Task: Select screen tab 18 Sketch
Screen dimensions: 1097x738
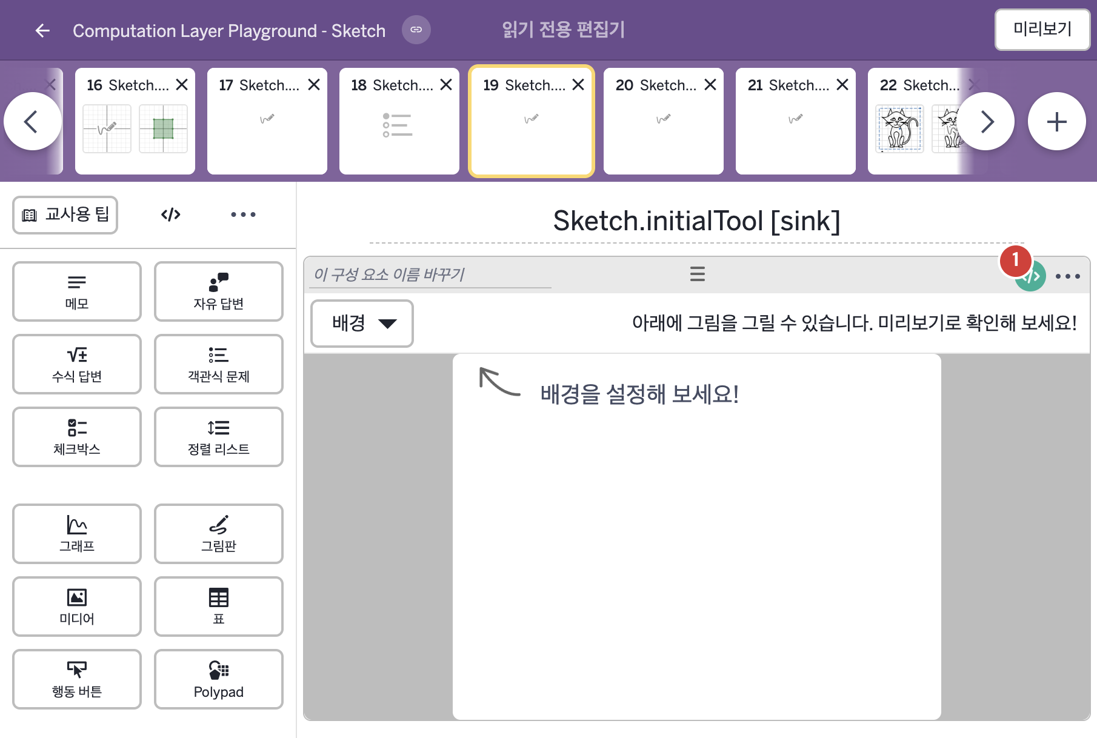Action: tap(399, 121)
